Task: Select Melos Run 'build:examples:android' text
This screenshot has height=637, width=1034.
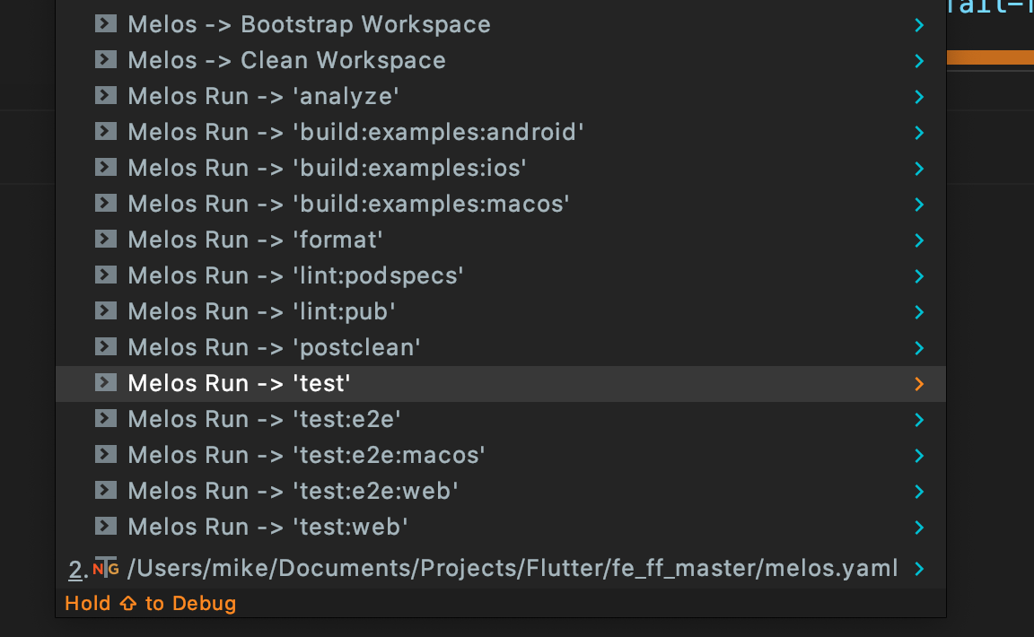Action: (356, 132)
